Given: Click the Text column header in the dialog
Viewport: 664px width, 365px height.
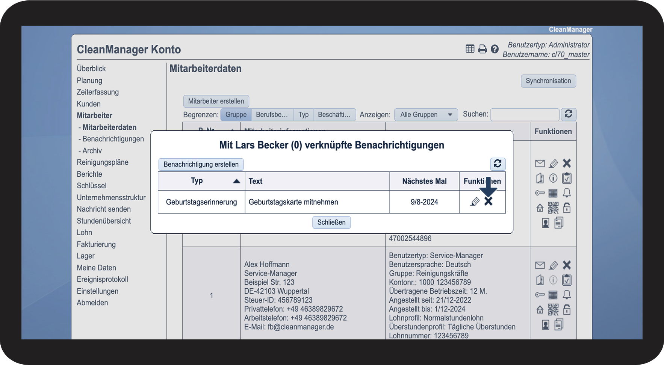Looking at the screenshot, I should coord(318,181).
